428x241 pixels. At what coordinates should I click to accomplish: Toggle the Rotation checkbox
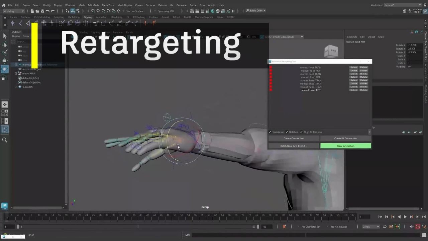point(287,132)
